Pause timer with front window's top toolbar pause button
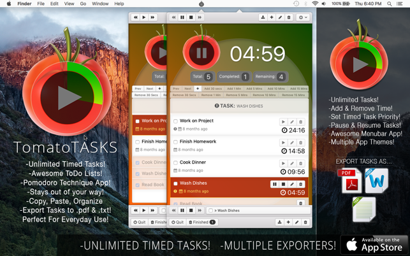This screenshot has height=256, width=410. coord(182,17)
